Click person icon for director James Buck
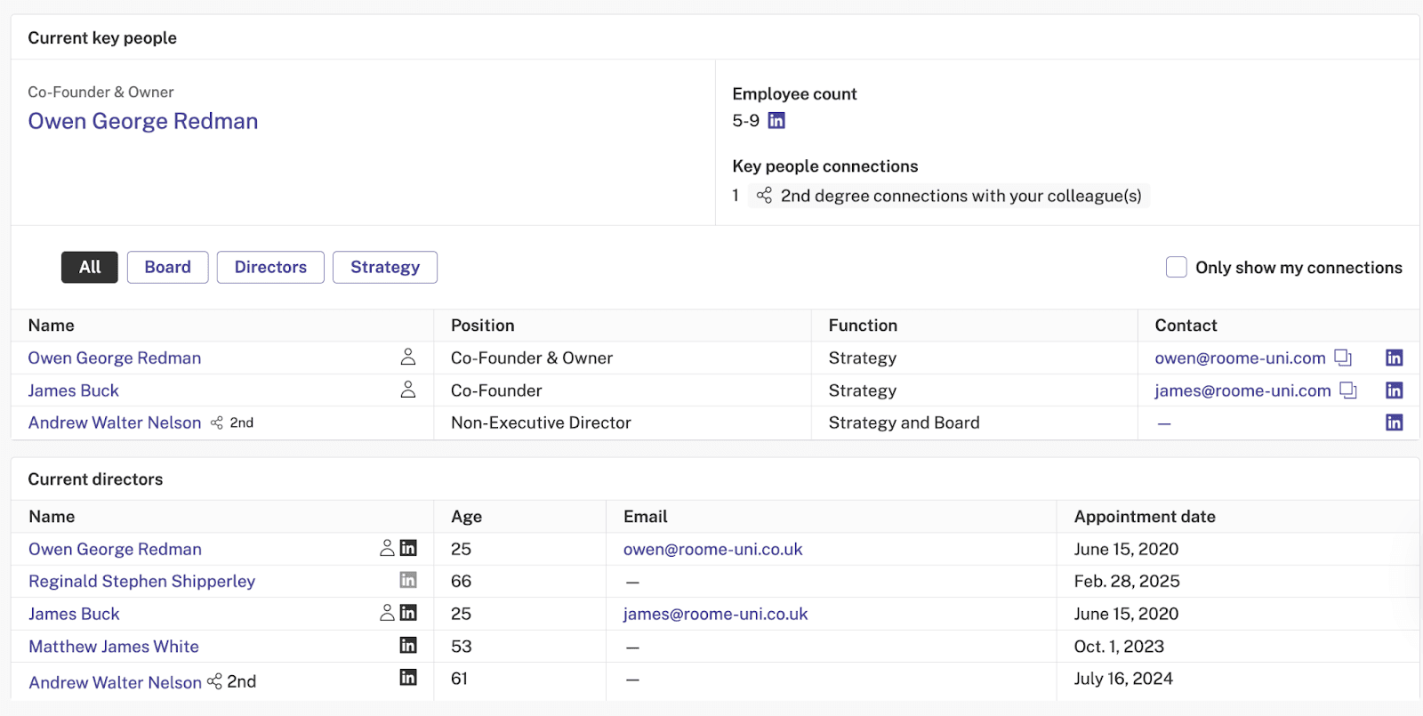1423x716 pixels. 387,613
